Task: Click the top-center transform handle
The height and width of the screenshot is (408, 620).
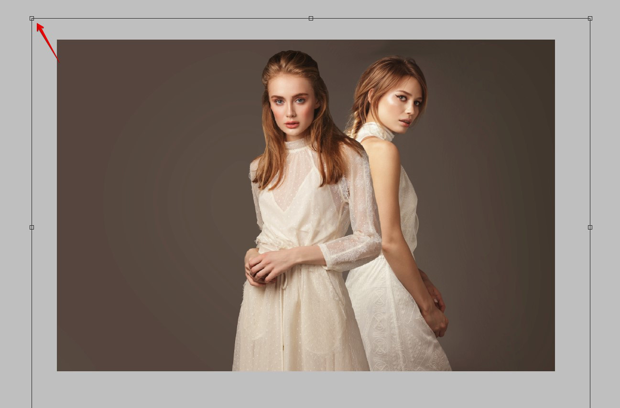Action: click(311, 19)
